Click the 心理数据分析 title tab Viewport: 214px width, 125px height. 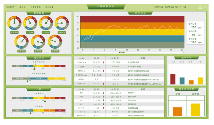[x=106, y=6]
